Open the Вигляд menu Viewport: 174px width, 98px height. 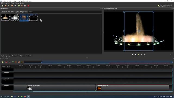coord(17,3)
